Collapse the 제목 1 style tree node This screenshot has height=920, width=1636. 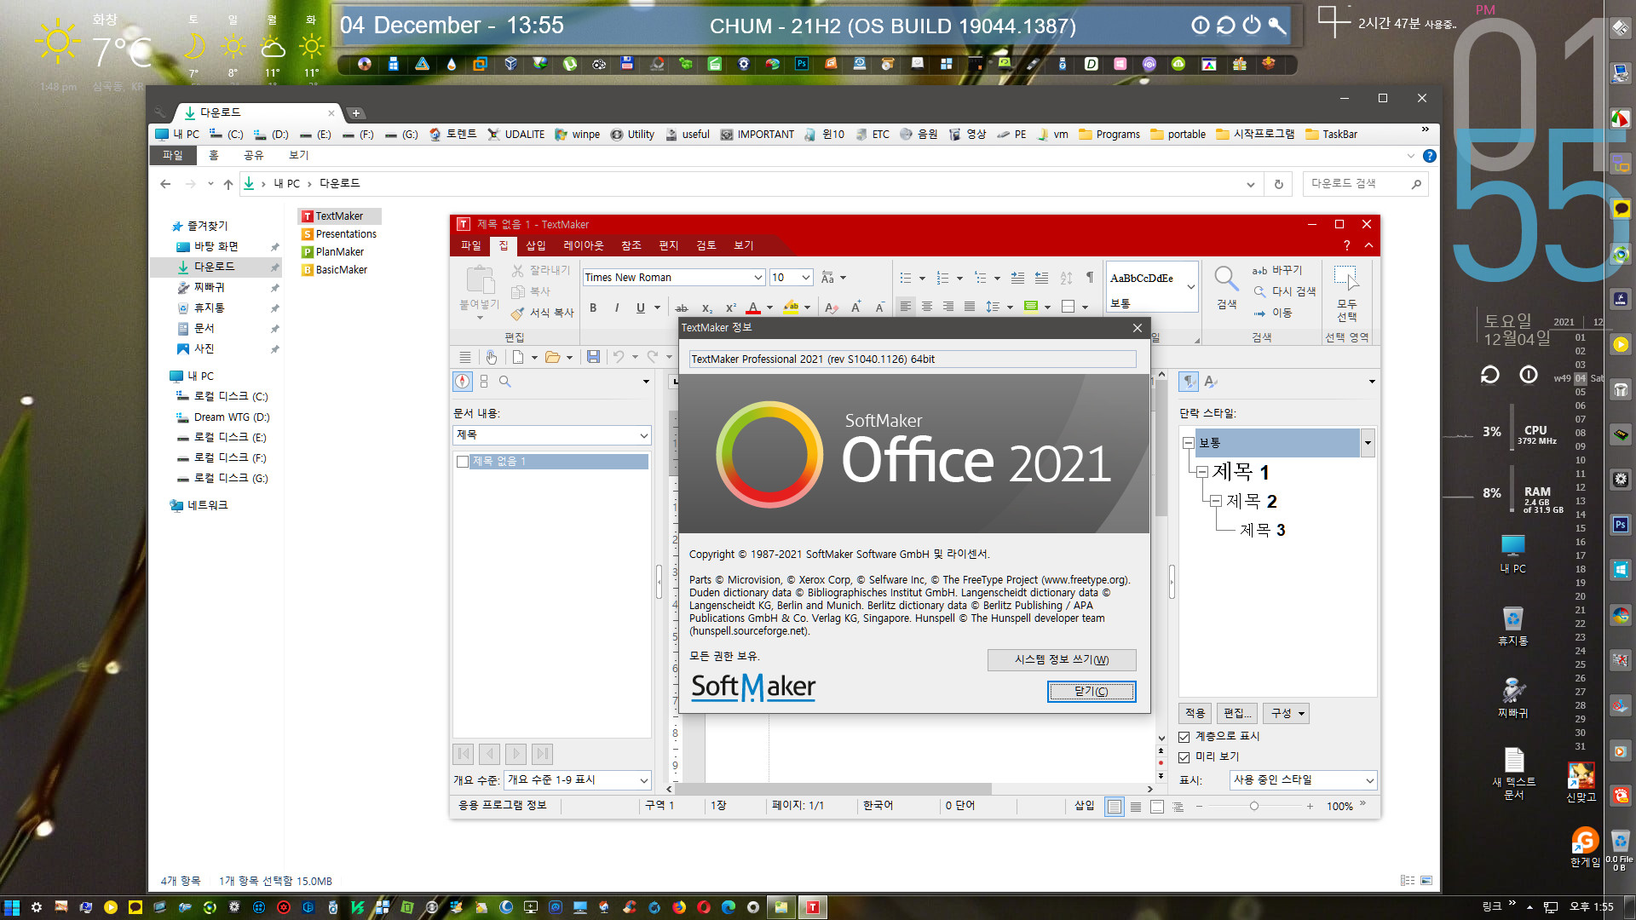1201,472
